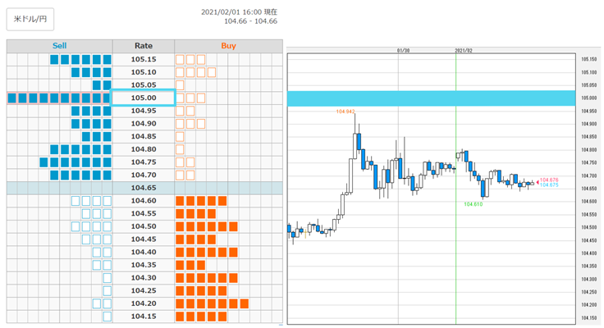Select the Sell column header
Screen dimensions: 604x328
tap(59, 46)
